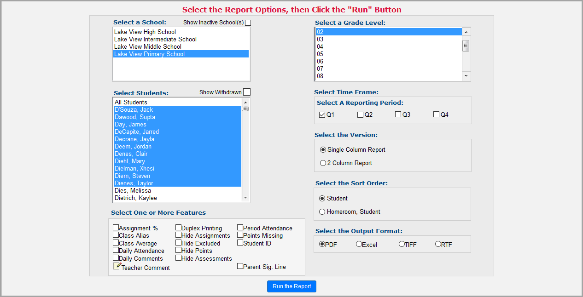Select TIFF output format
Viewport: 583px width, 297px height.
(x=402, y=244)
